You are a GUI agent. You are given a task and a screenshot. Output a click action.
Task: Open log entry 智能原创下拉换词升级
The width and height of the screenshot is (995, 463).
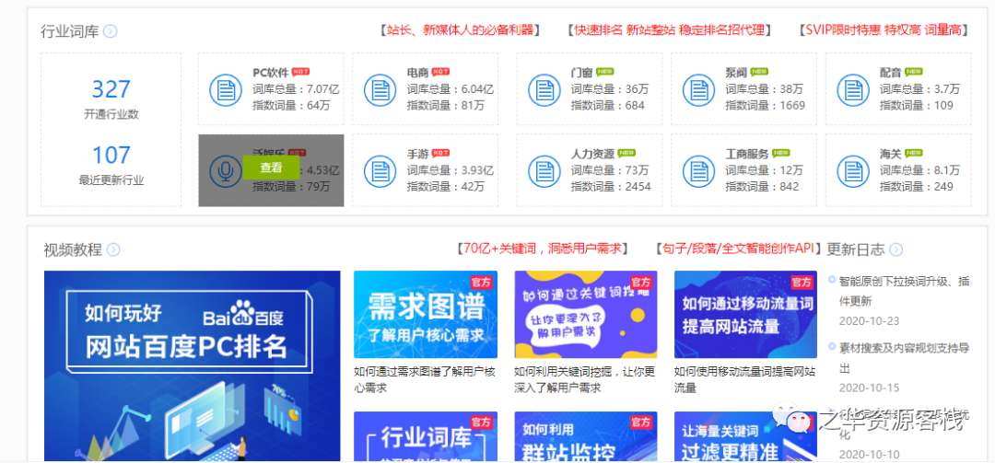[x=904, y=291]
